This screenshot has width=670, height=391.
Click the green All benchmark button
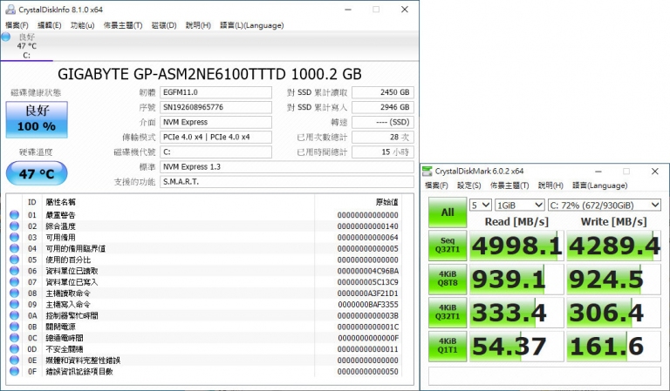coord(448,212)
